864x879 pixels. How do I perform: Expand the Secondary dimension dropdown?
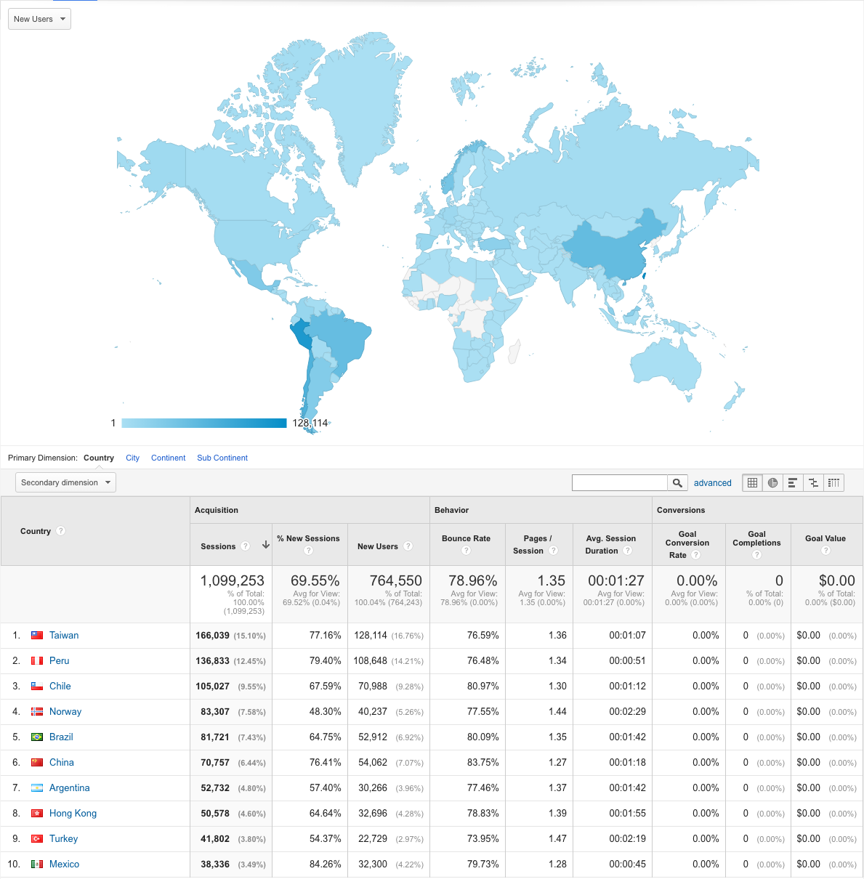65,482
